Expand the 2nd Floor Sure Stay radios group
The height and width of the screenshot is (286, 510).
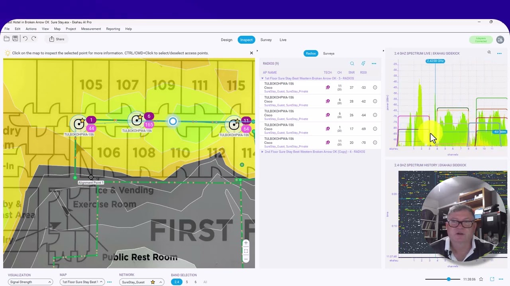(x=262, y=152)
